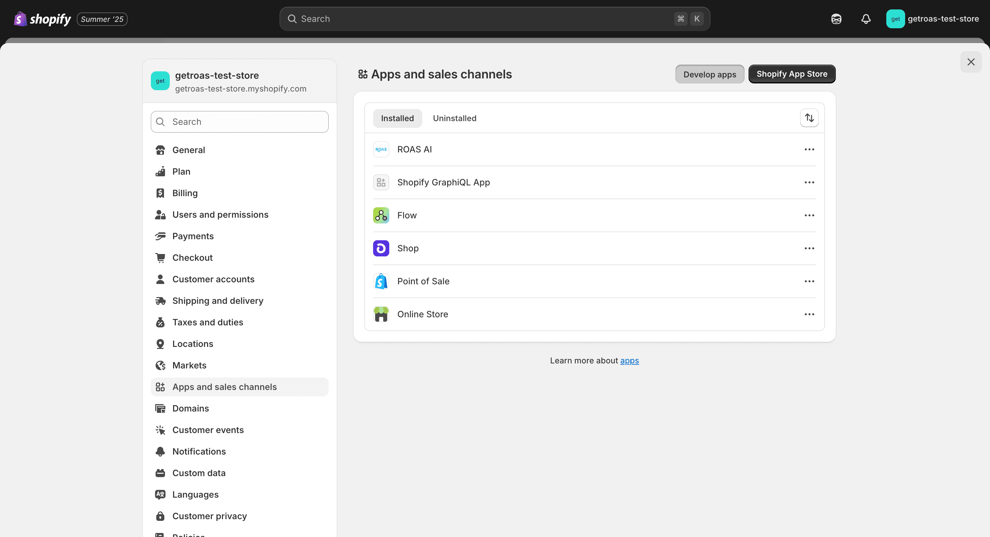Click the Markets globe icon
Screen dimensions: 990x537
(x=160, y=365)
